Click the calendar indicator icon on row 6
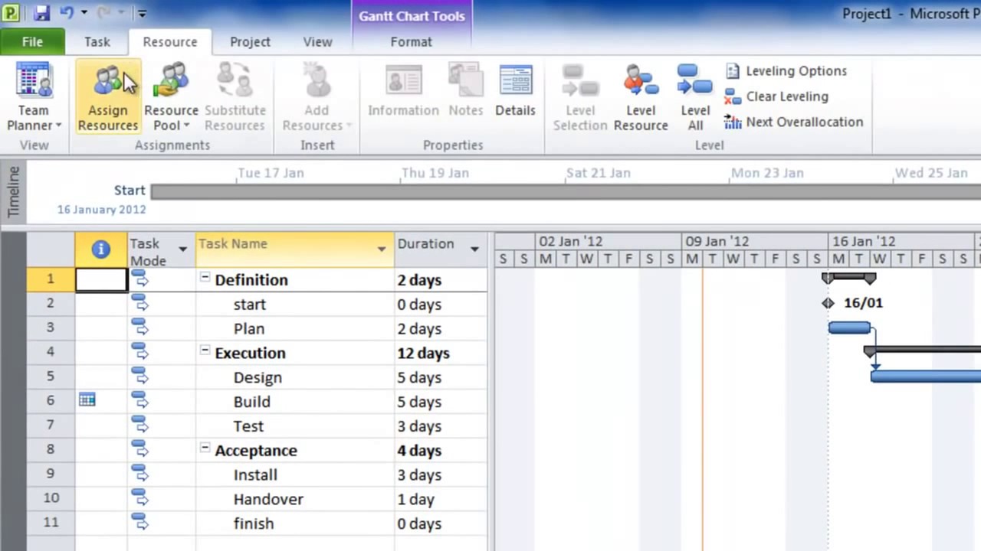This screenshot has height=551, width=981. pos(87,399)
